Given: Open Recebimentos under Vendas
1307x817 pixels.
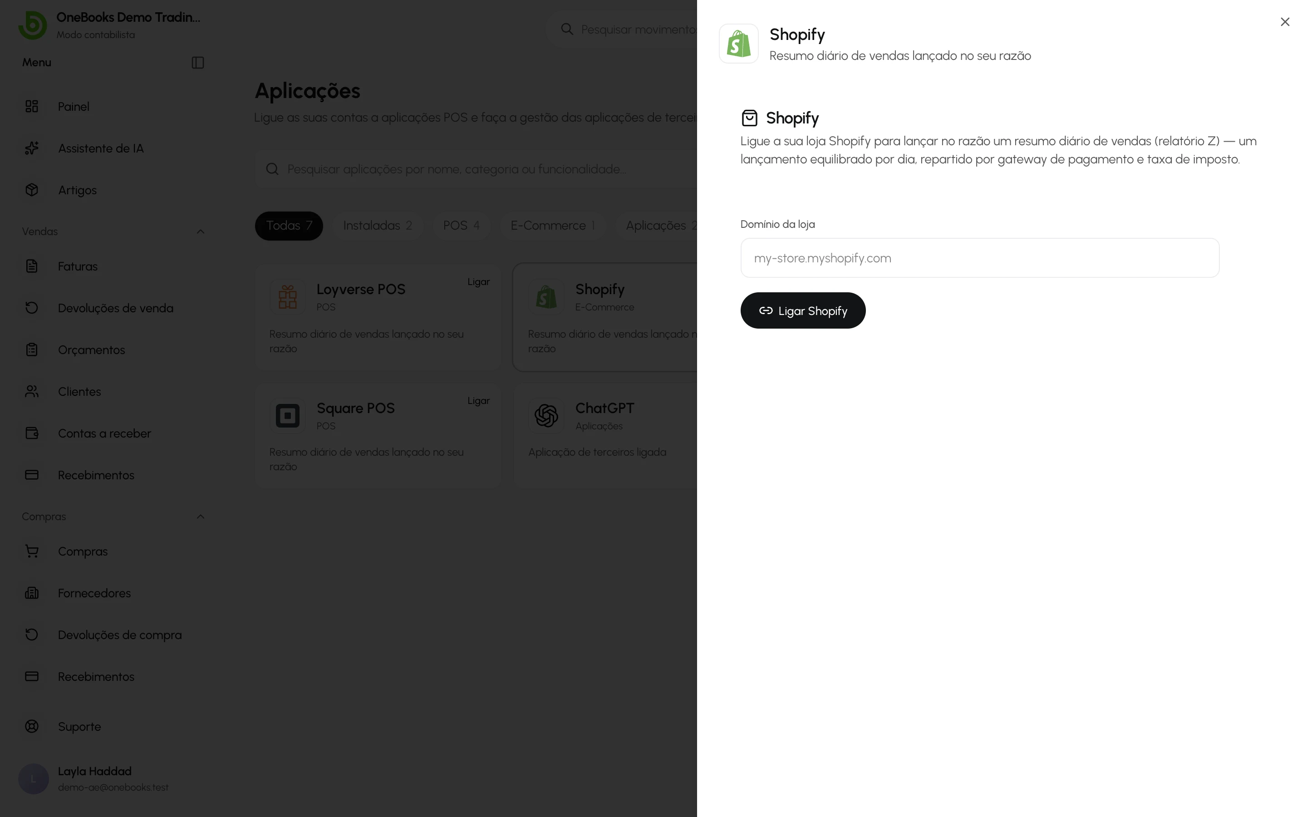Looking at the screenshot, I should 96,475.
